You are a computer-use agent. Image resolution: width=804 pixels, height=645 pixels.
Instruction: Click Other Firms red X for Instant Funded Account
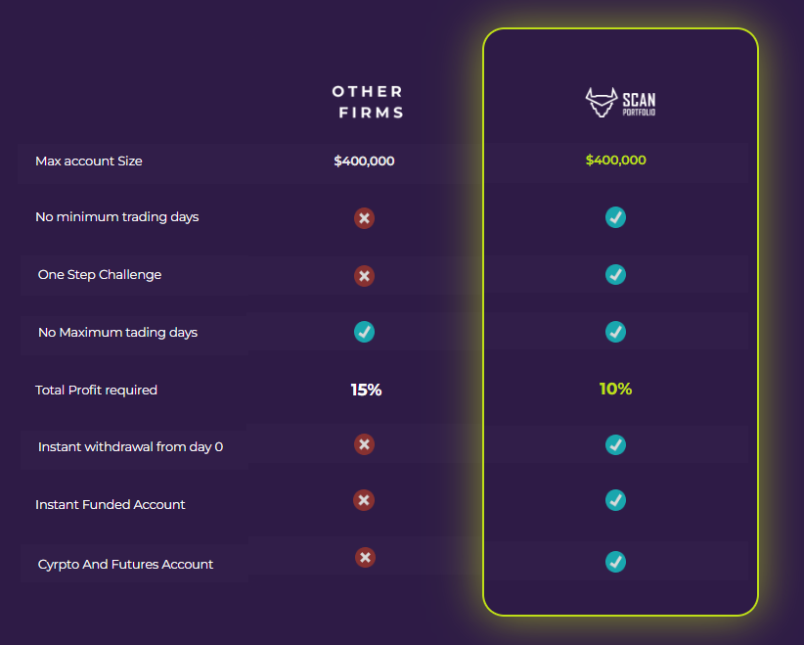point(364,501)
